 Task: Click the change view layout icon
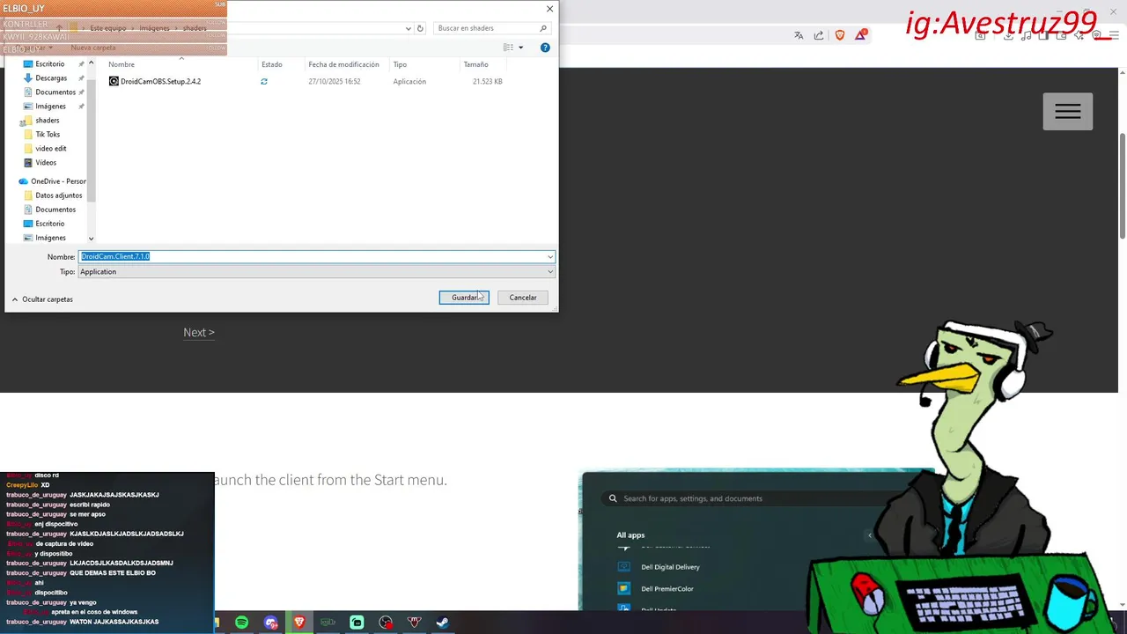point(509,48)
